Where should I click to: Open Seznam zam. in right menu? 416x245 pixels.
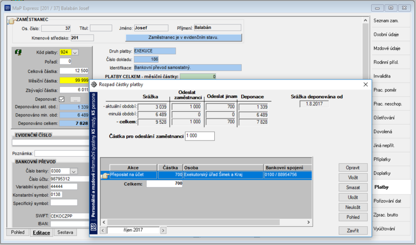(x=386, y=21)
